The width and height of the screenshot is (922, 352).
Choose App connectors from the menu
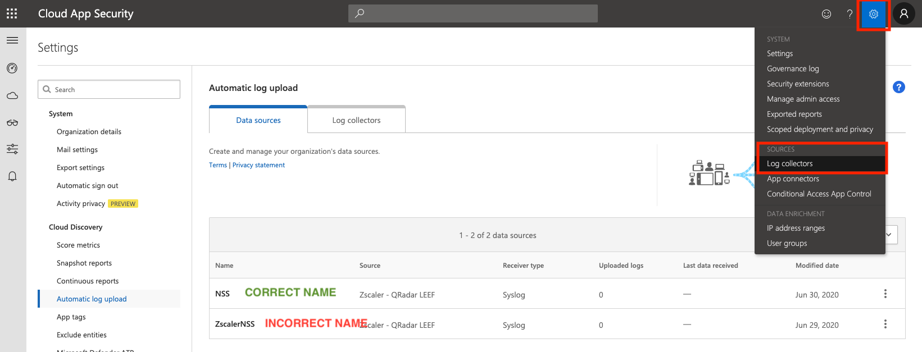(x=793, y=179)
